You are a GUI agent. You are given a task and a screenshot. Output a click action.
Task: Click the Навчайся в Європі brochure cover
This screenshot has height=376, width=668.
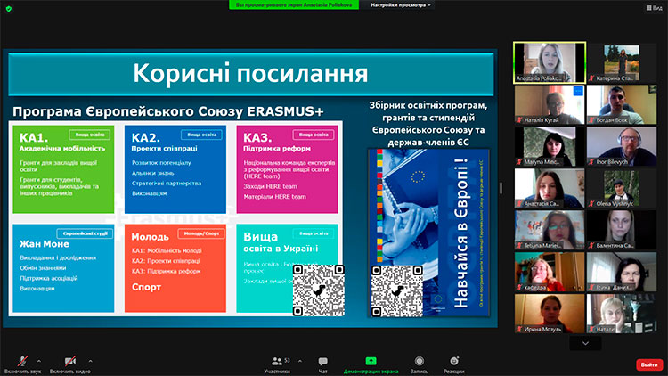coord(428,233)
